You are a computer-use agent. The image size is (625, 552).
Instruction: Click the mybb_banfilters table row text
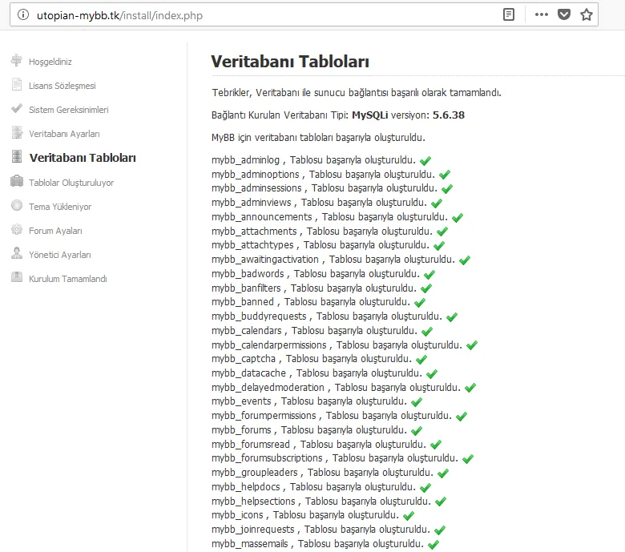click(314, 288)
